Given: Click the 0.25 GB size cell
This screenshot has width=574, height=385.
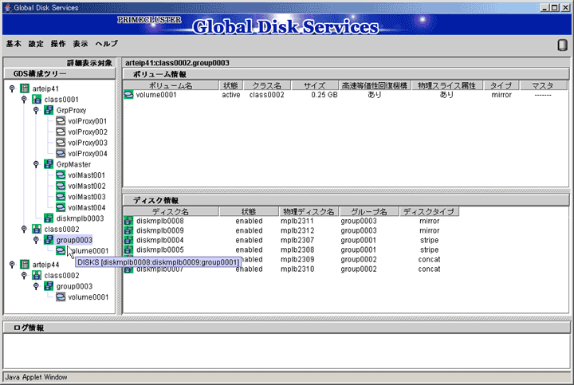Looking at the screenshot, I should pyautogui.click(x=324, y=95).
